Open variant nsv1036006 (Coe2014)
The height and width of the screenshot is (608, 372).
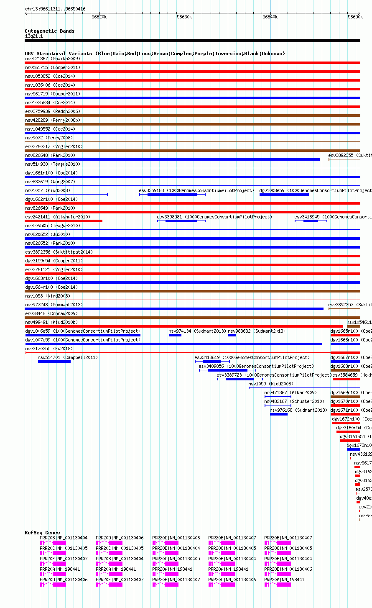50,85
